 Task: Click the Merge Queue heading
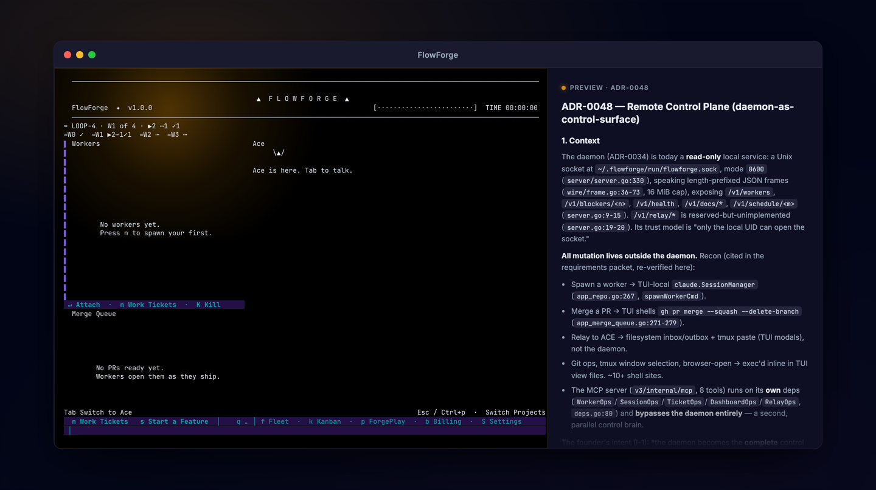94,314
